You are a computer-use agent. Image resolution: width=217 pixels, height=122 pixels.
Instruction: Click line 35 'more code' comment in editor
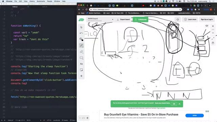pyautogui.click(x=19, y=107)
